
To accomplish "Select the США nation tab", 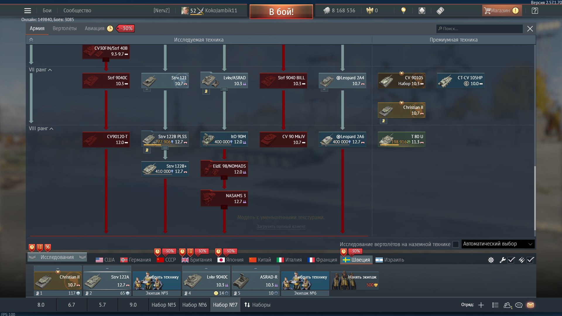I will [x=105, y=260].
